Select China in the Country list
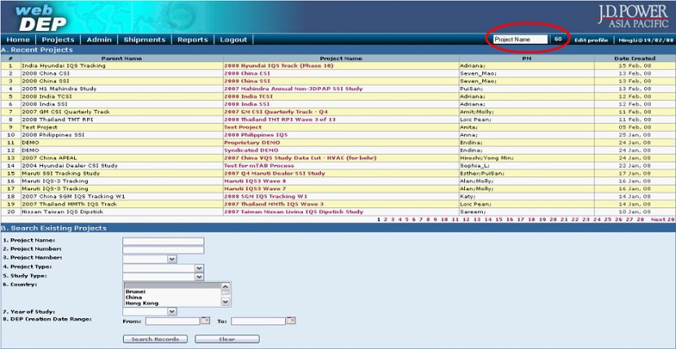Viewport: 676px width, 349px height. click(134, 297)
